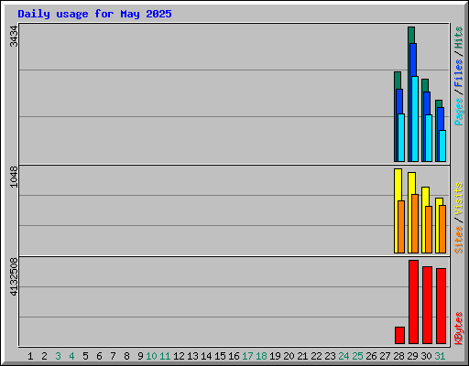Click the blue Files legend label
The height and width of the screenshot is (366, 469).
click(x=458, y=73)
